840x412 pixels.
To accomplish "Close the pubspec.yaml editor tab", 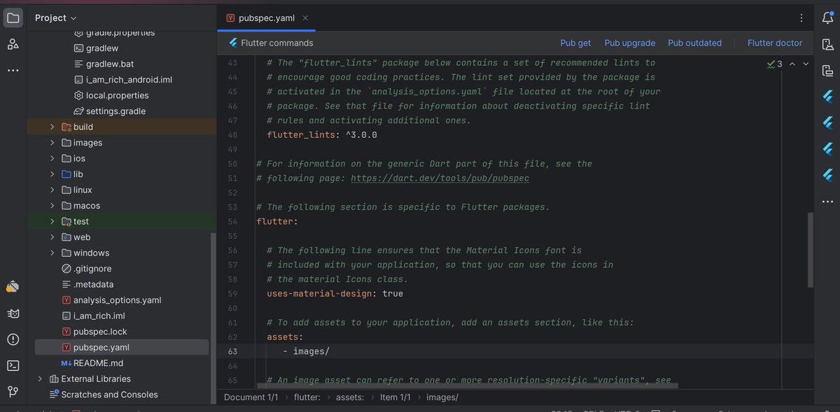I will 305,18.
